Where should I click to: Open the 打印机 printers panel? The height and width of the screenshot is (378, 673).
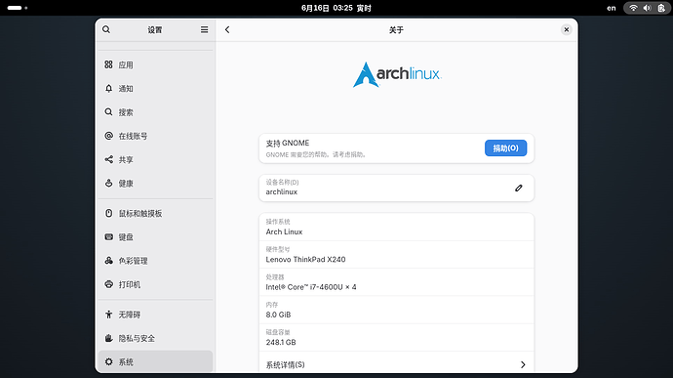coord(155,284)
